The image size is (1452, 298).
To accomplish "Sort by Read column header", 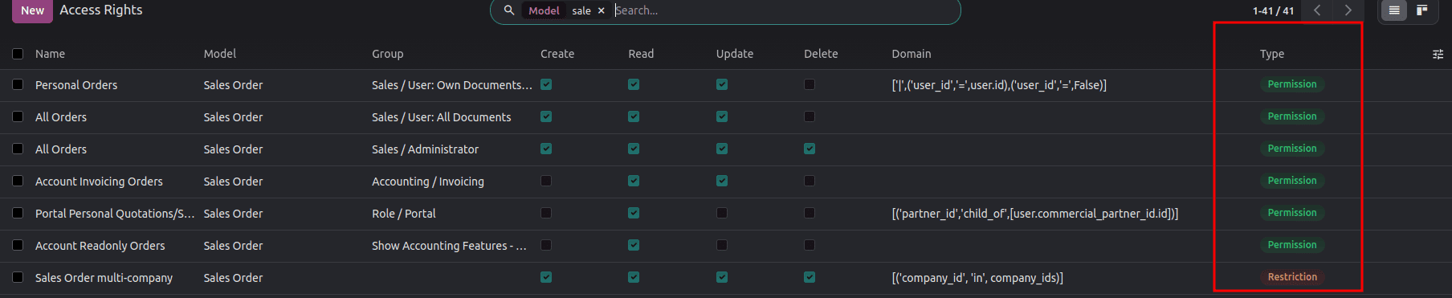I will 641,54.
